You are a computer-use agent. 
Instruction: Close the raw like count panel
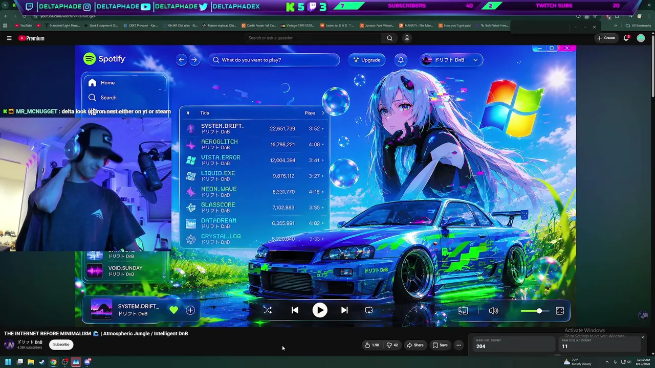click(643, 337)
